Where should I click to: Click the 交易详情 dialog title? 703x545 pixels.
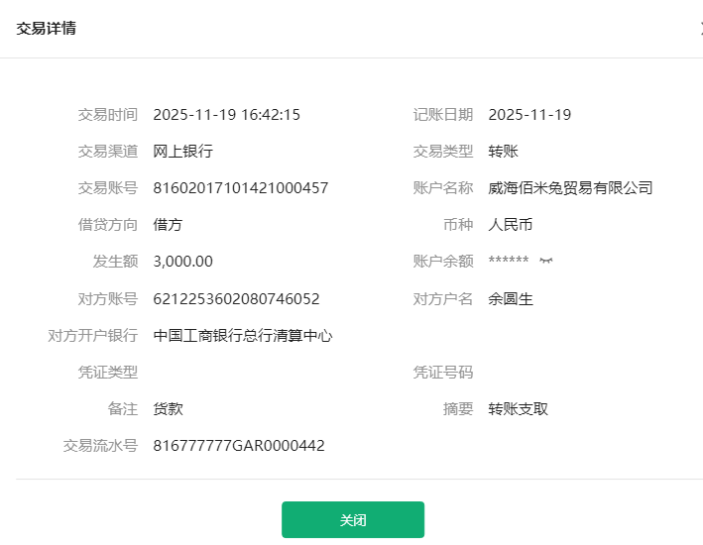coord(46,29)
